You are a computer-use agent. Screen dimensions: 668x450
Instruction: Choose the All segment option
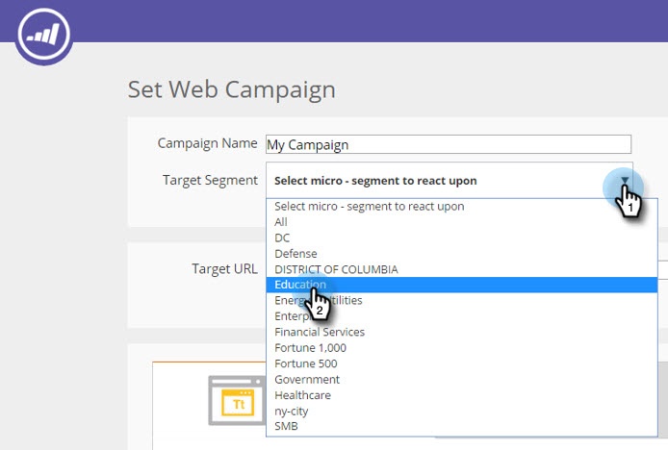281,222
